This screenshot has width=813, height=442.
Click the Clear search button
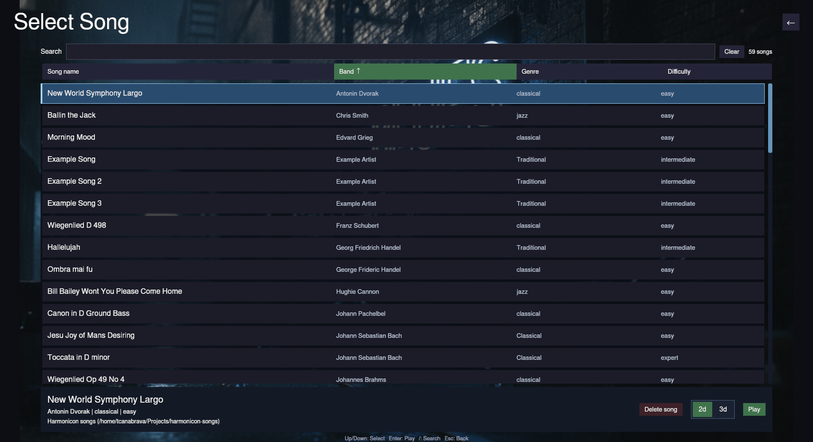732,52
